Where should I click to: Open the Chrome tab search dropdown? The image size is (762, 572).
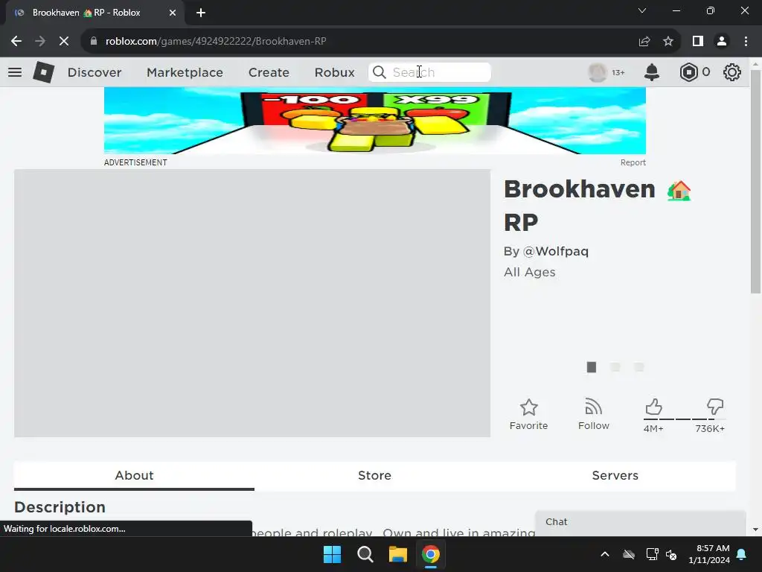[x=642, y=10]
